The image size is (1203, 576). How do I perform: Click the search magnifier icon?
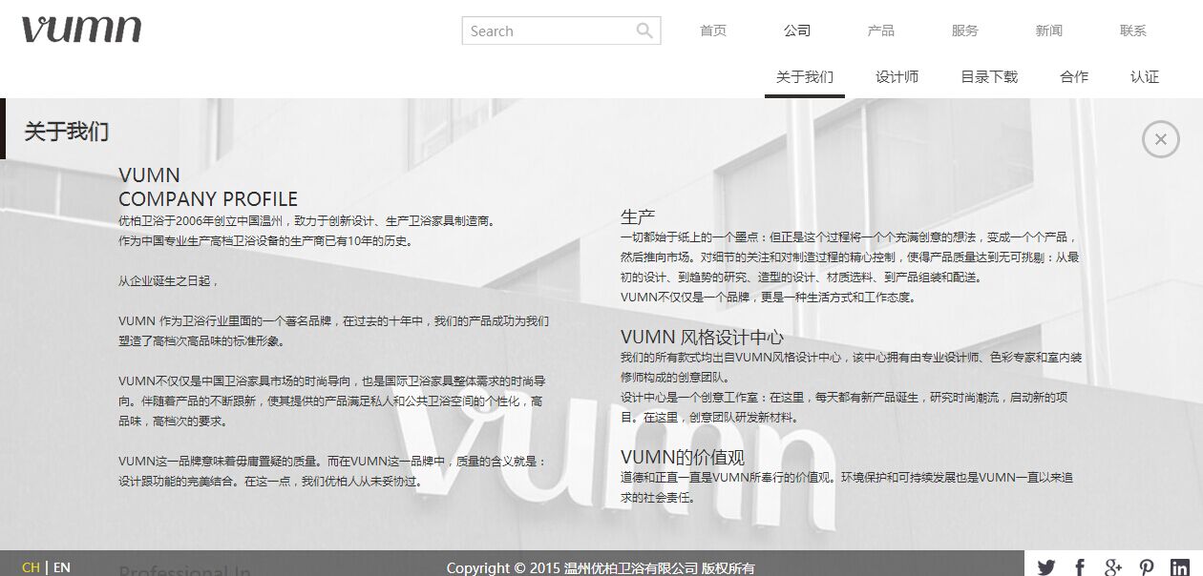[x=645, y=31]
